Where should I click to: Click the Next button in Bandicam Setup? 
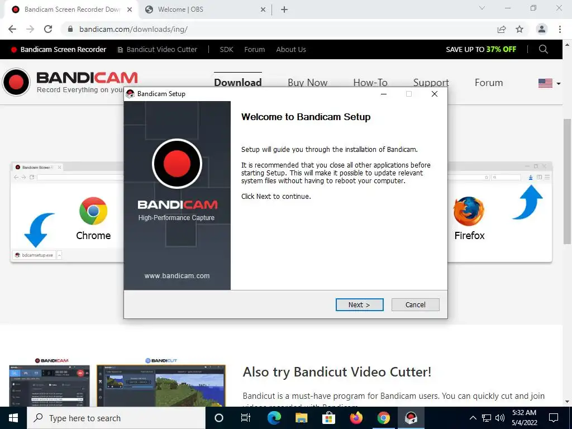[x=359, y=304]
